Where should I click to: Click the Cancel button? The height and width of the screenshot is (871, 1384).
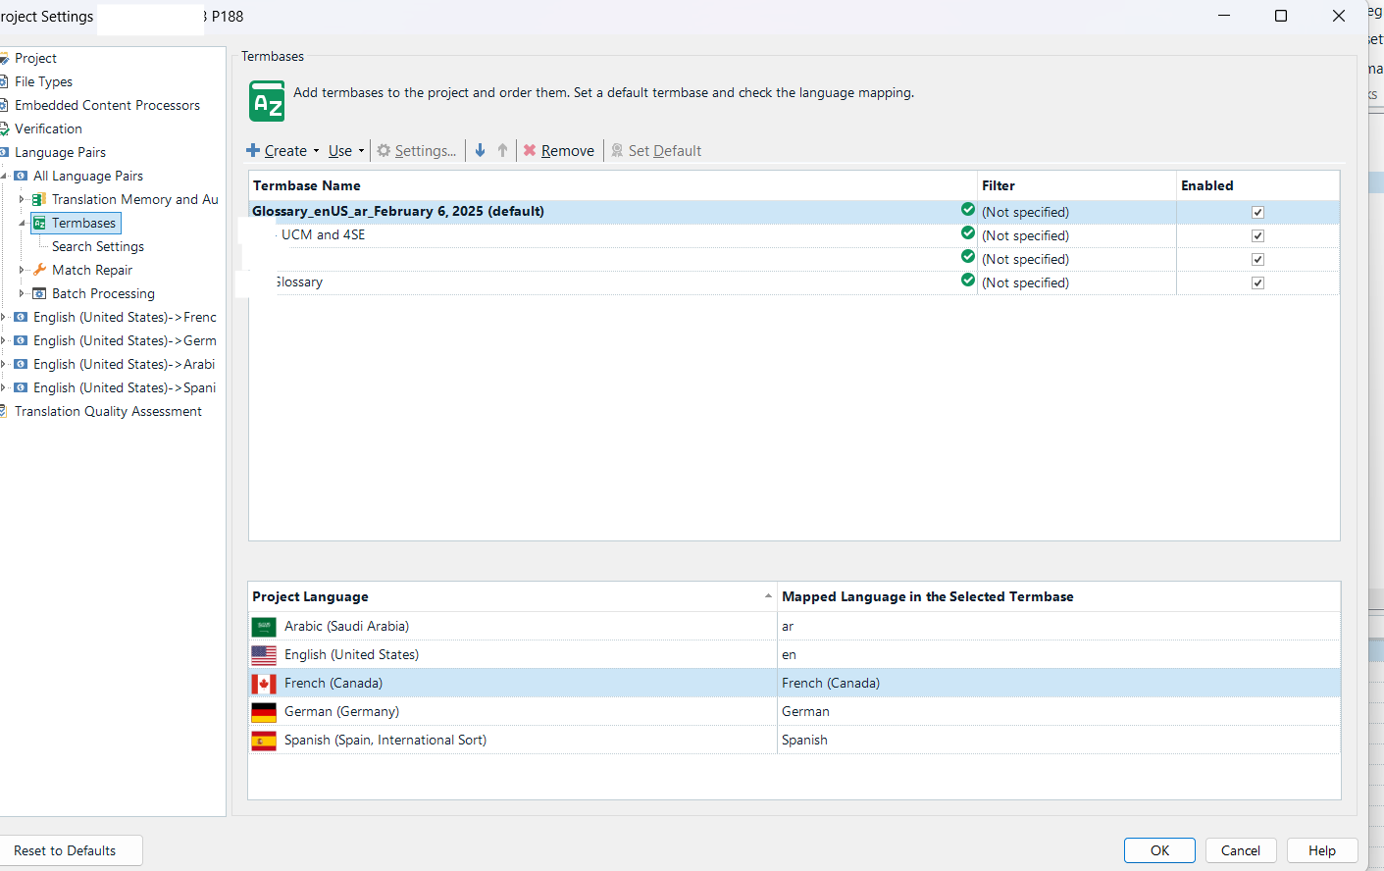coord(1240,850)
